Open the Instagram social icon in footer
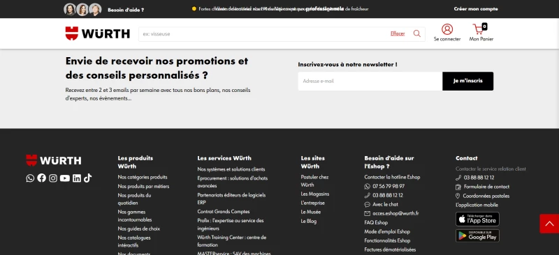 pos(53,178)
